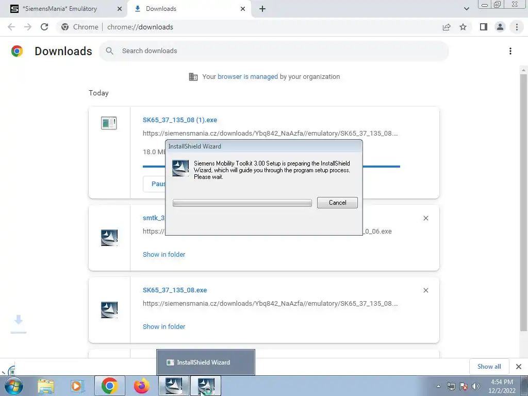Click the 'browser is managed' link
The height and width of the screenshot is (396, 528).
(247, 76)
